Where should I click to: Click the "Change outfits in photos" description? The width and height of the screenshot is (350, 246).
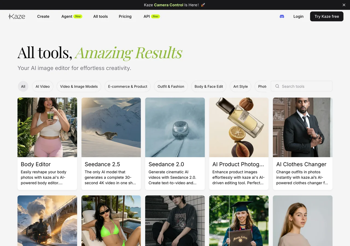point(302,177)
